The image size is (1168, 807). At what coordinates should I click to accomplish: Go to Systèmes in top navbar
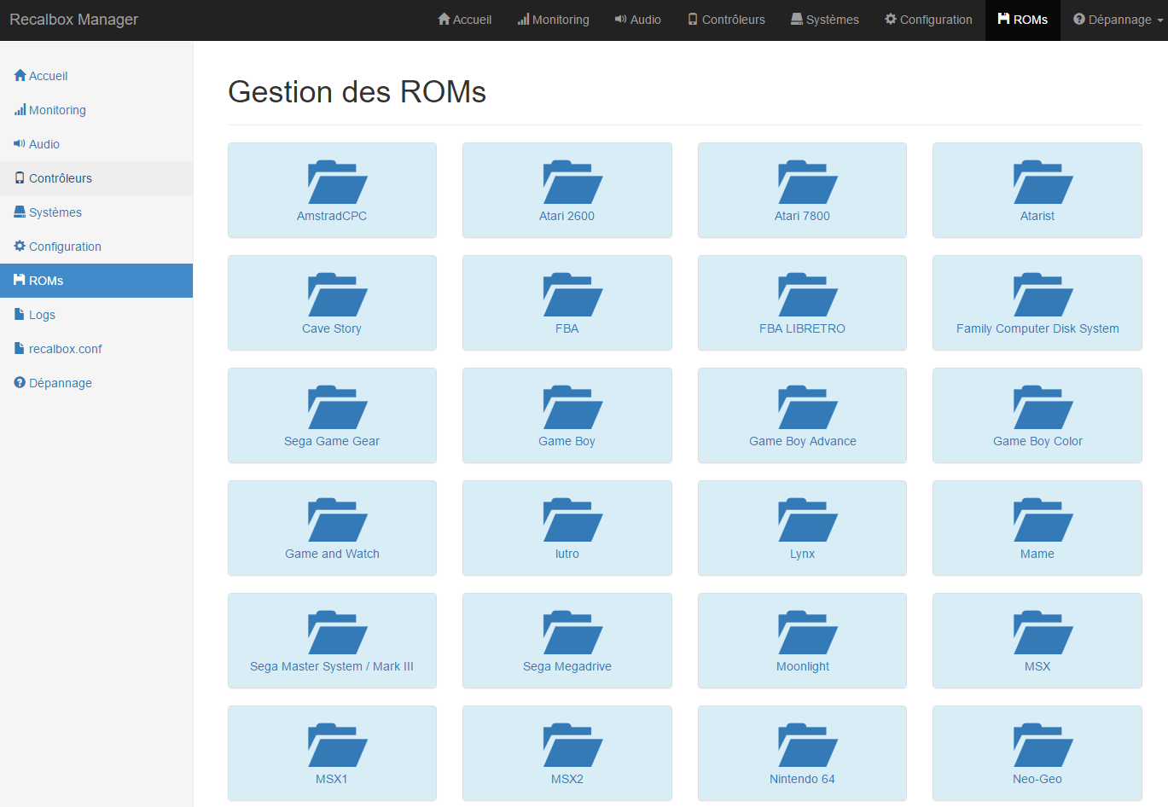click(824, 20)
